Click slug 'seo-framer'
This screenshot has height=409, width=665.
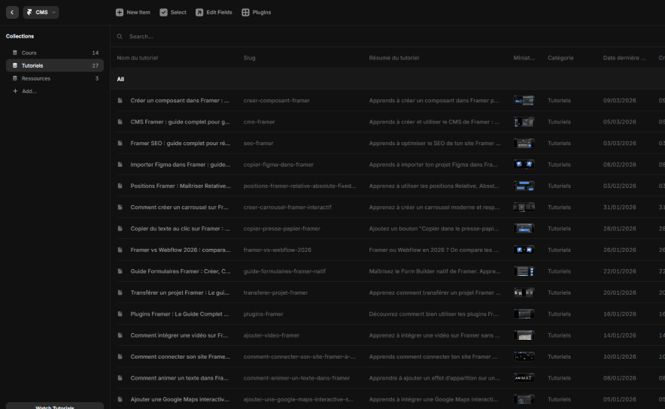pyautogui.click(x=258, y=144)
